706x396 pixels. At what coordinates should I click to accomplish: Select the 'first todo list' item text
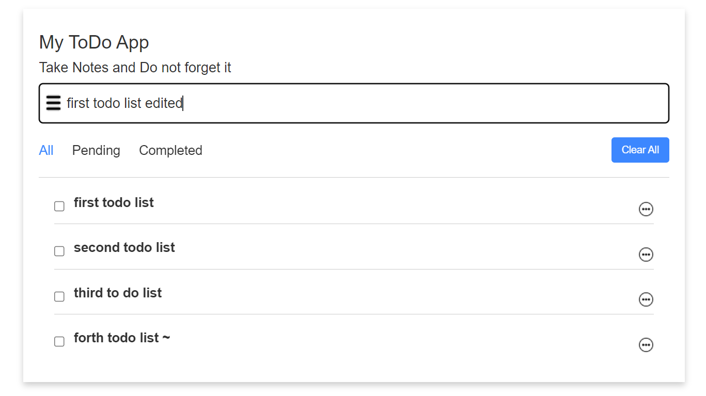pyautogui.click(x=113, y=202)
